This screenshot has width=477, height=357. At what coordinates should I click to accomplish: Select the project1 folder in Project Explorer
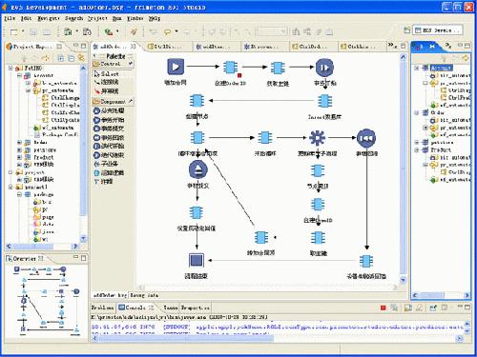point(32,187)
